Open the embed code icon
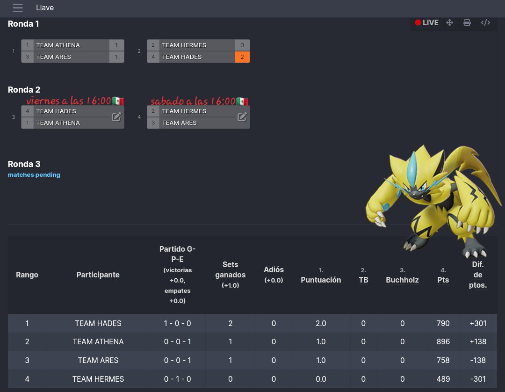505x392 pixels. pyautogui.click(x=485, y=22)
